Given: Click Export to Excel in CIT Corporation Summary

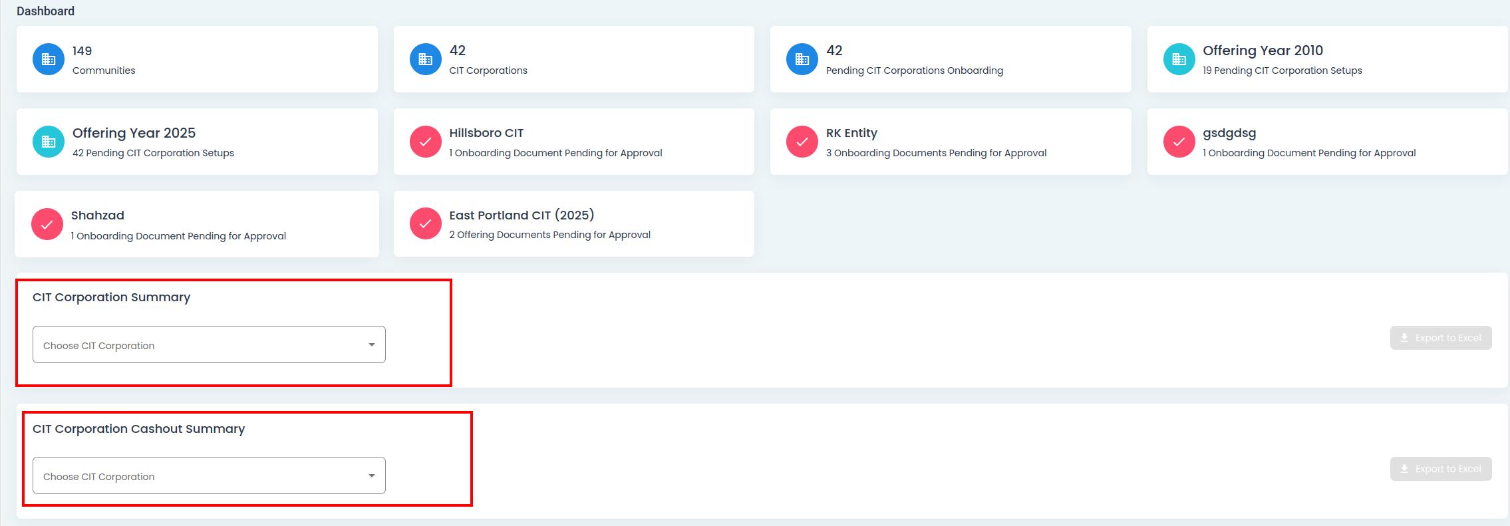Looking at the screenshot, I should [1440, 338].
